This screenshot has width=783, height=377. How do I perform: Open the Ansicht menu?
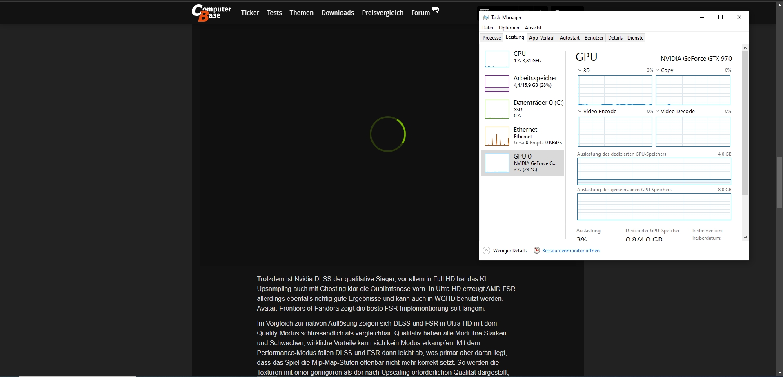coord(533,28)
